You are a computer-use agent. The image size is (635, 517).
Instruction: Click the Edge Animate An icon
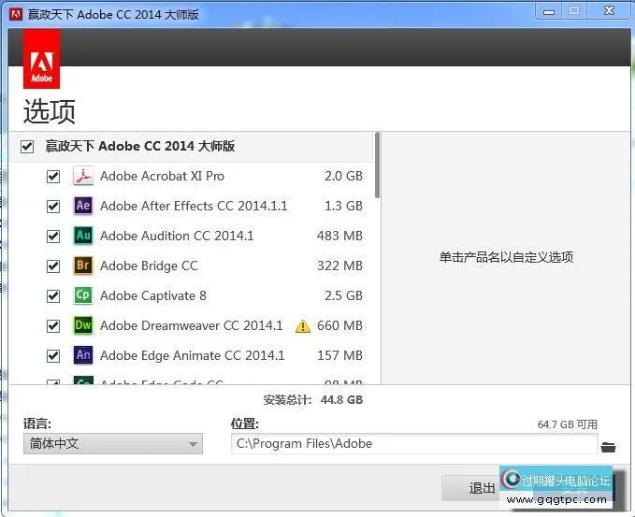pyautogui.click(x=83, y=355)
